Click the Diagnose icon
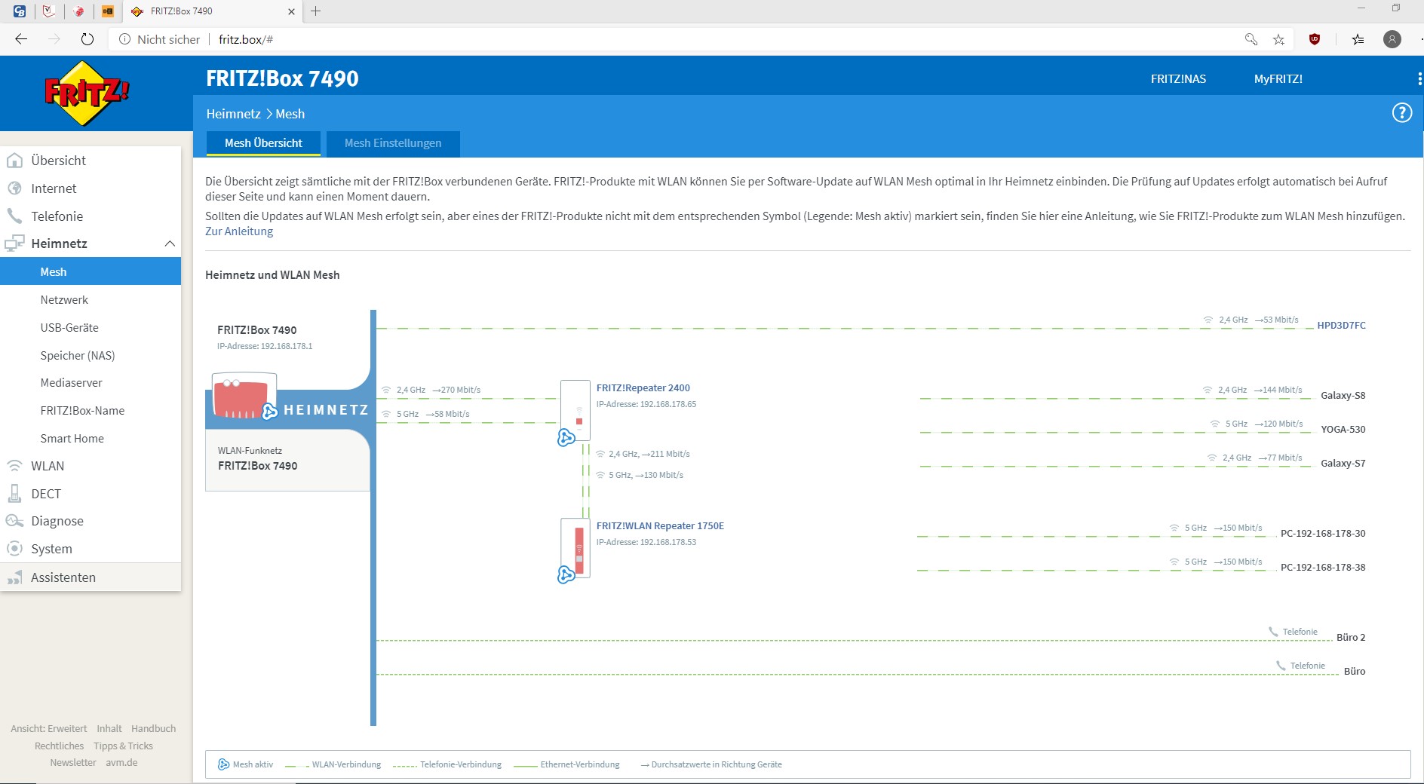 pyautogui.click(x=14, y=521)
